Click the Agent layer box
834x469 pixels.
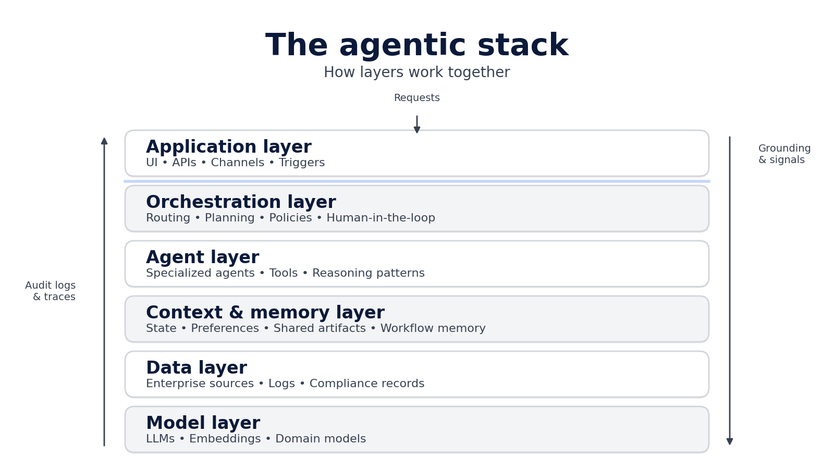pyautogui.click(x=417, y=264)
